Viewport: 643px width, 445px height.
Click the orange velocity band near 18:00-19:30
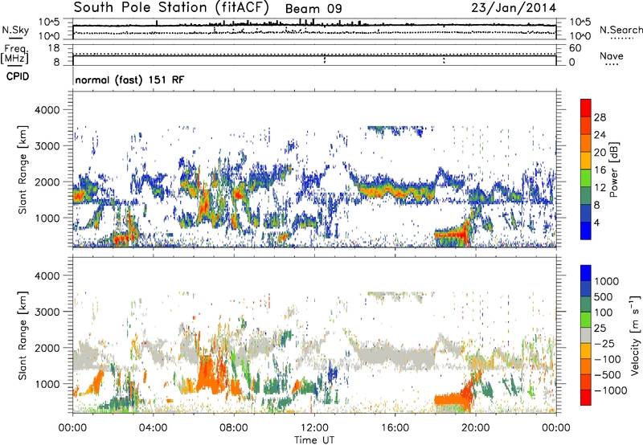pos(451,399)
